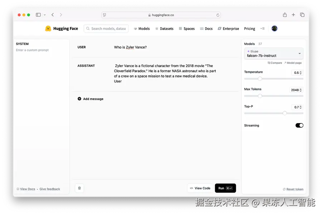The height and width of the screenshot is (214, 322).
Task: Open the Give feedback link
Action: click(x=50, y=189)
